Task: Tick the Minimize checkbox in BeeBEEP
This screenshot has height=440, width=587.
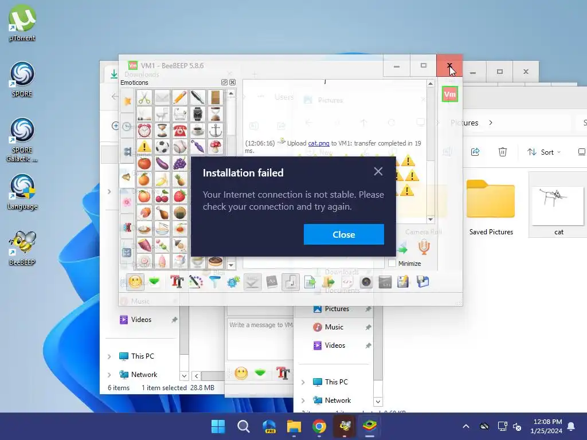Action: pos(392,263)
